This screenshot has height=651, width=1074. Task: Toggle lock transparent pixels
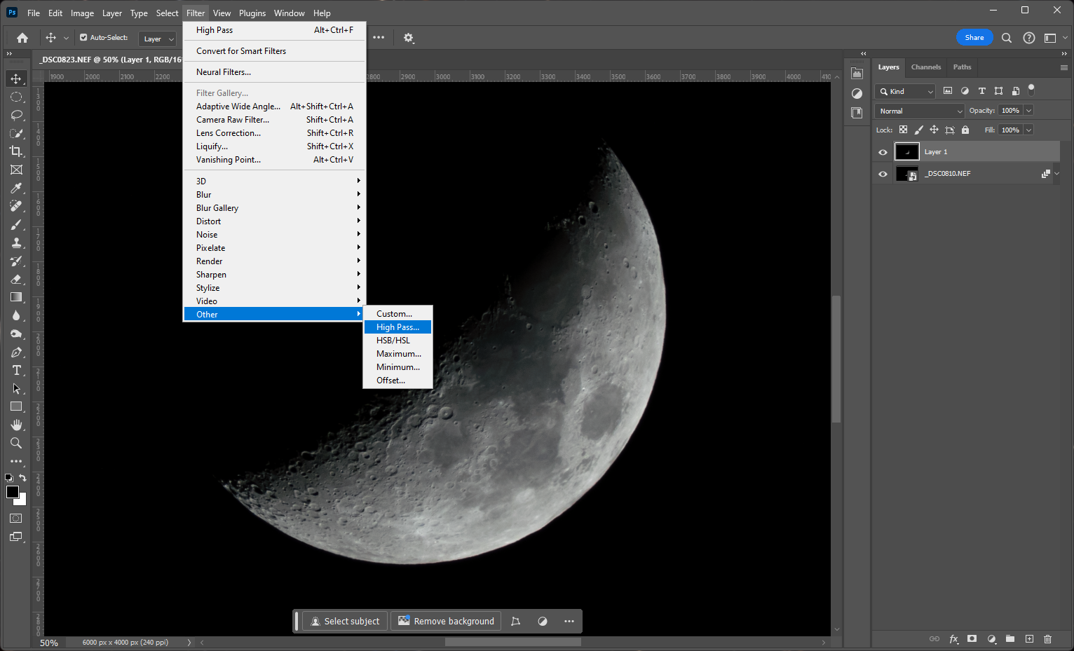click(903, 130)
